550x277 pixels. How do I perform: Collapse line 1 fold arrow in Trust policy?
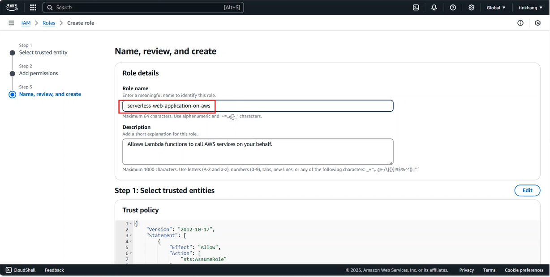[x=131, y=223]
